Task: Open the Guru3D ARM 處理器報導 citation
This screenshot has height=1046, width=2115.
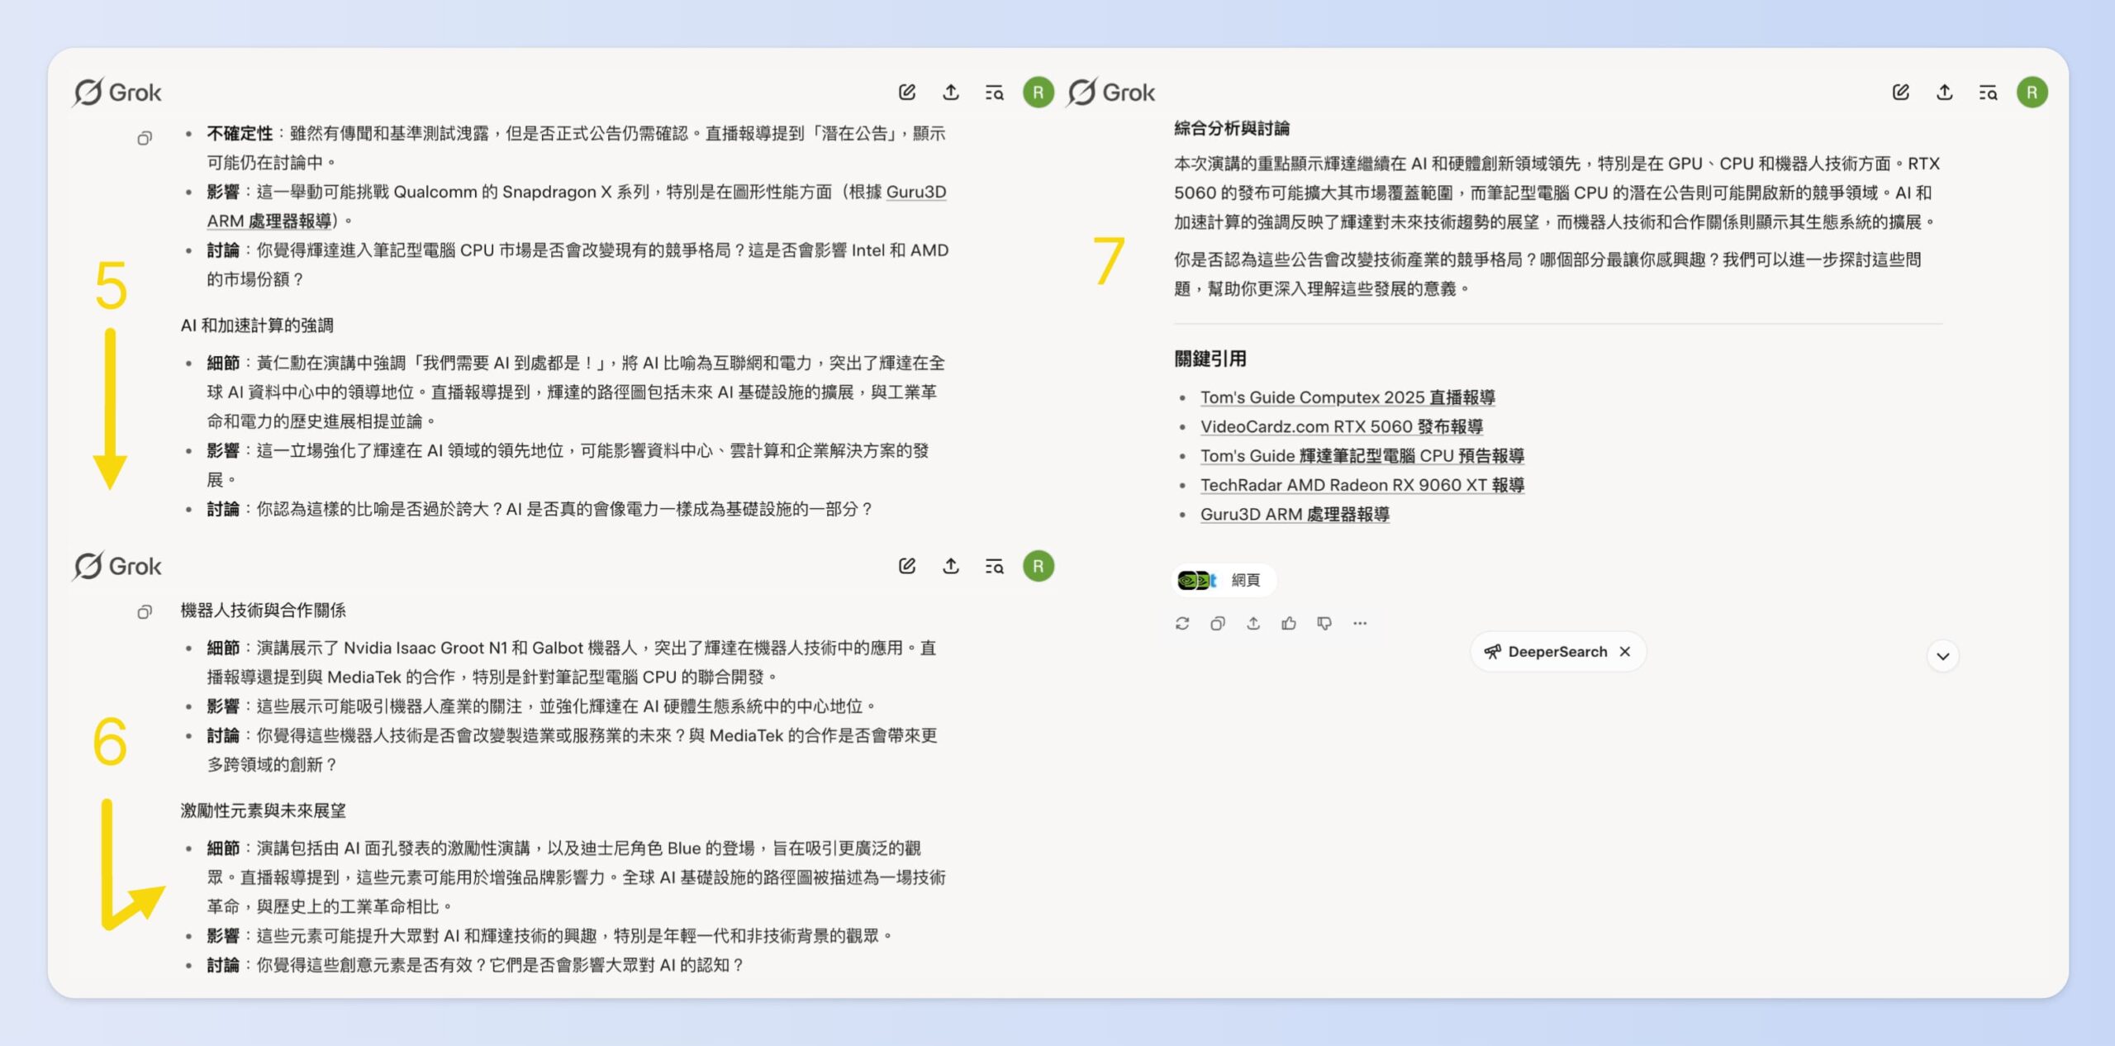Action: [x=1295, y=514]
